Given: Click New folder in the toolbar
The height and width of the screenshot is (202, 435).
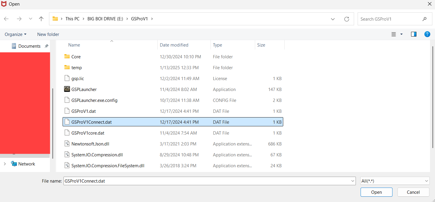Looking at the screenshot, I should 48,34.
